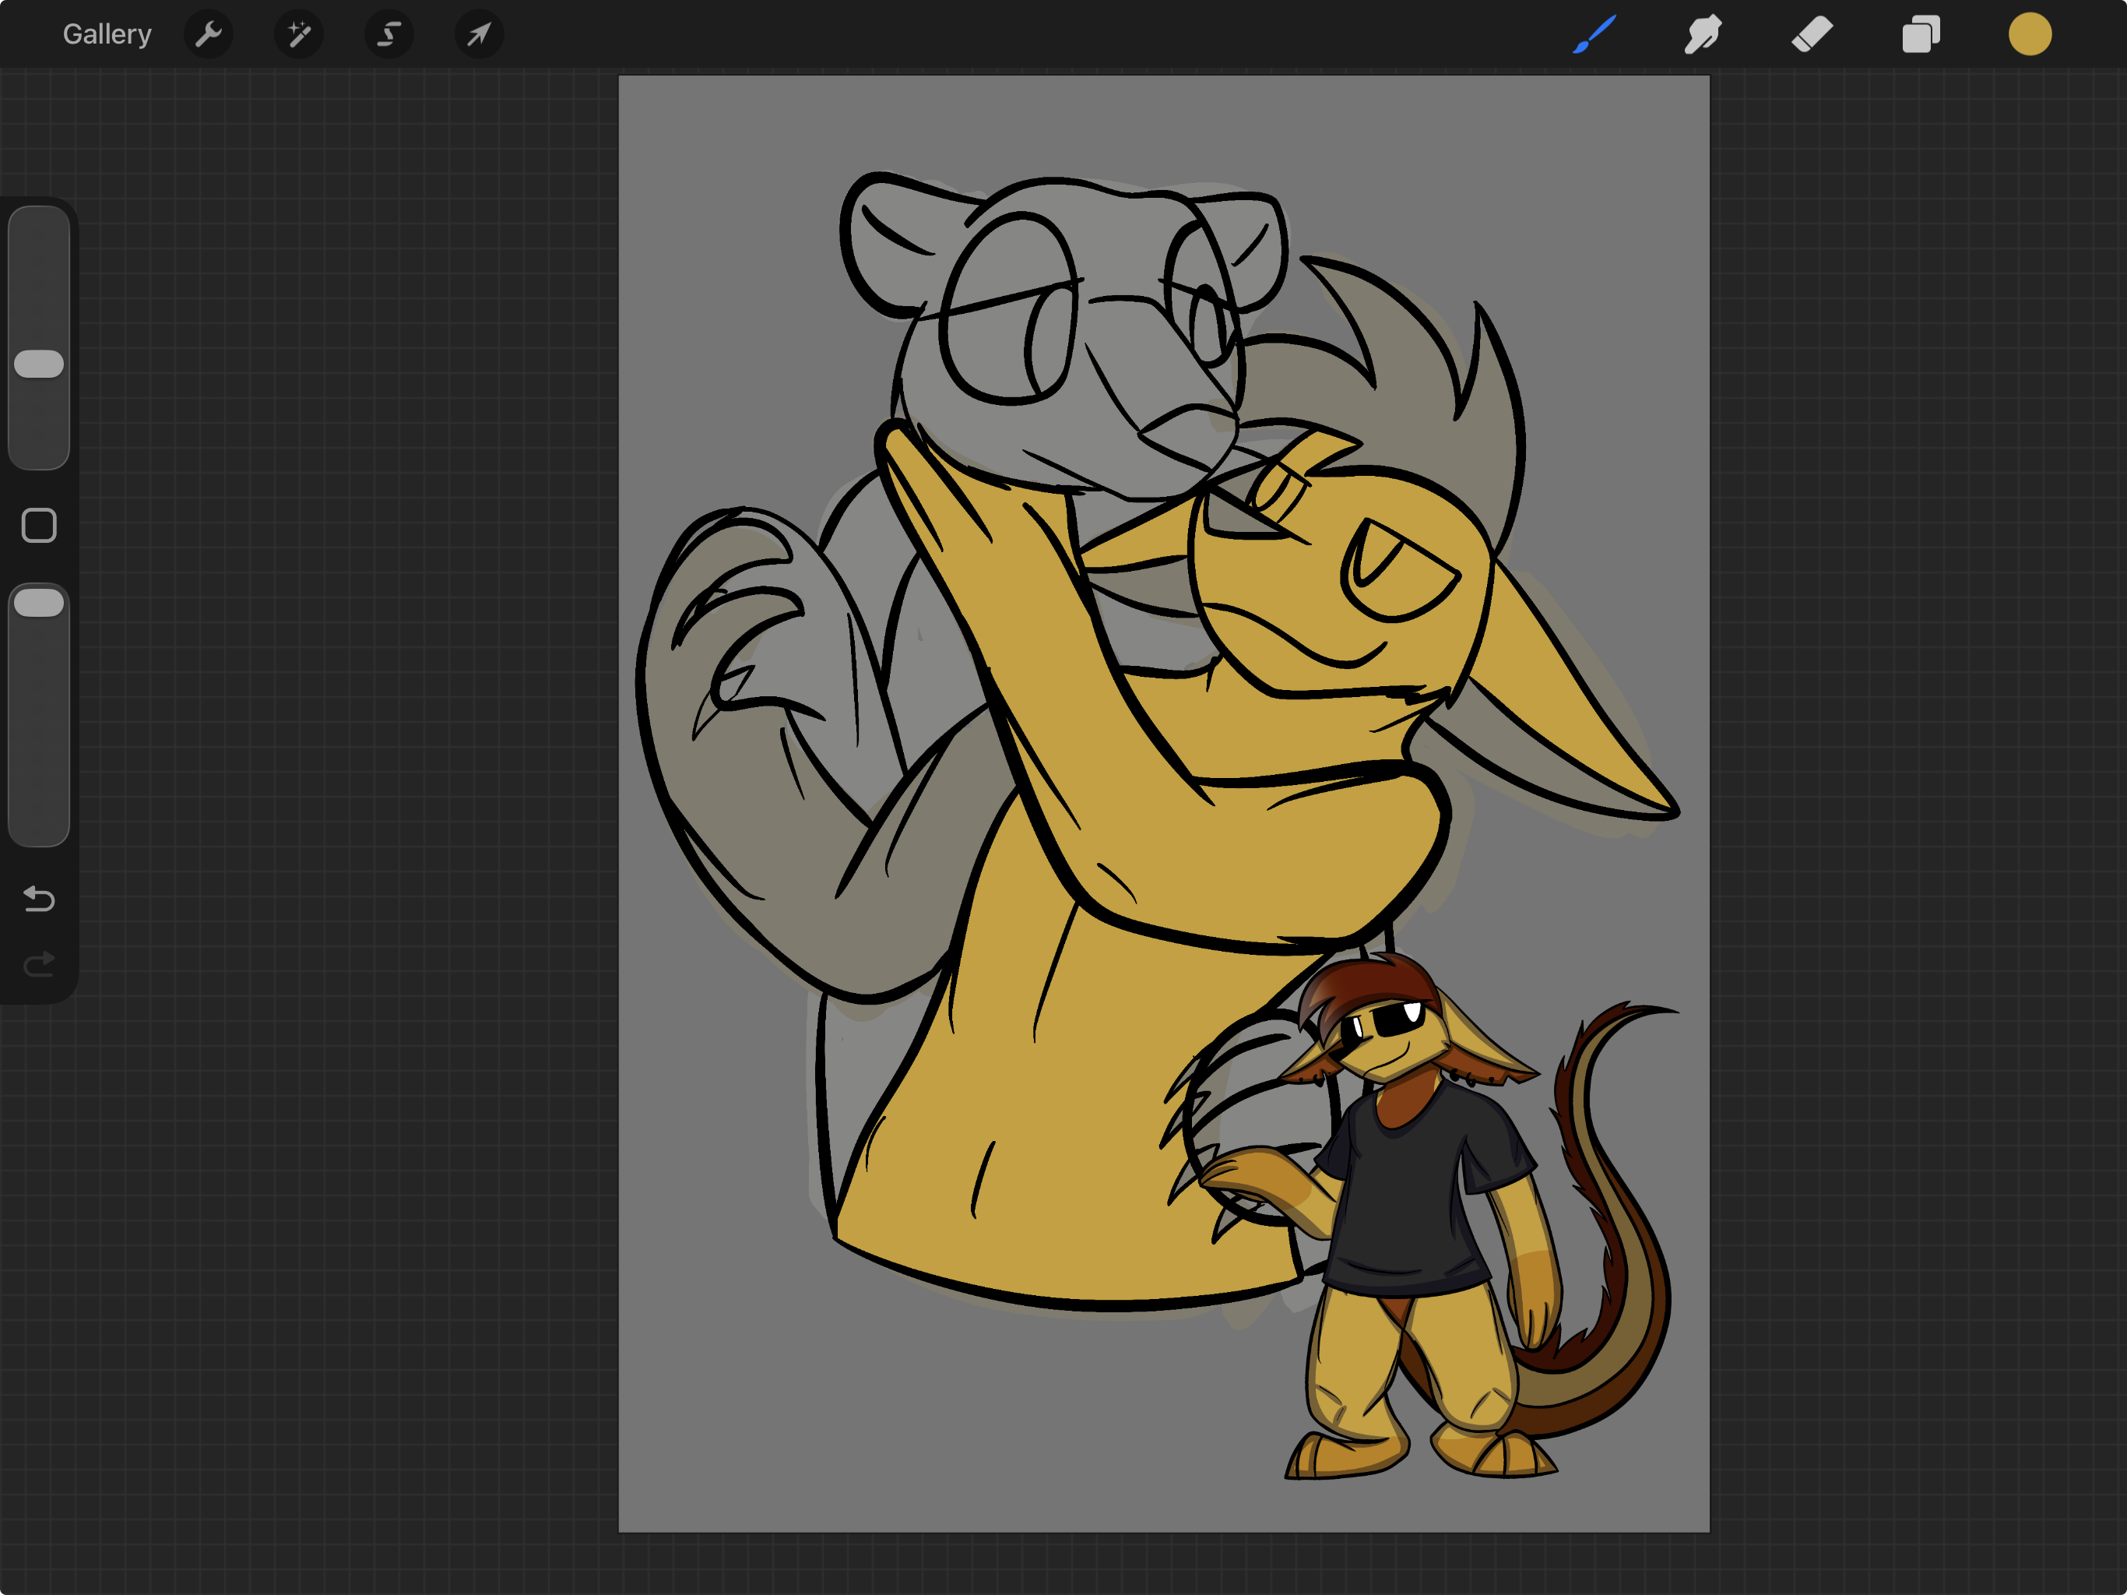Image resolution: width=2127 pixels, height=1595 pixels.
Task: Select the Brush tool
Action: (x=1594, y=34)
